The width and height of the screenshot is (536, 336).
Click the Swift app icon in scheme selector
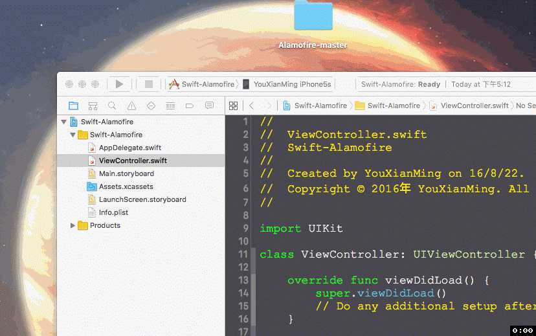coord(174,84)
